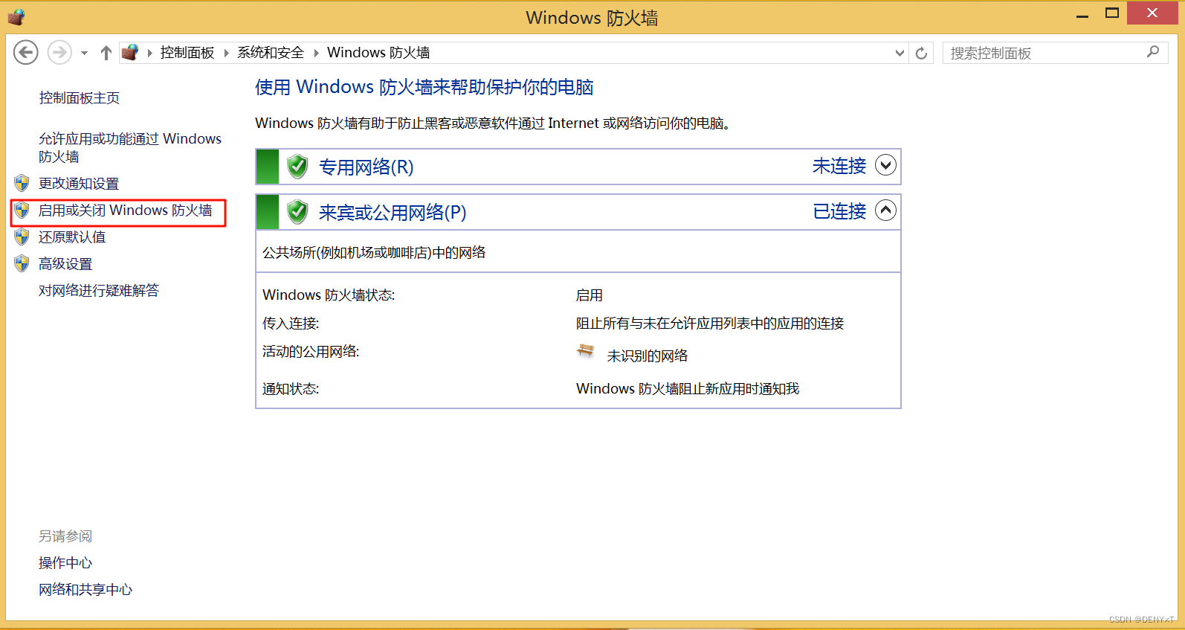Collapse the 来宾或公用网络(P) section chevron
The height and width of the screenshot is (630, 1185).
885,210
